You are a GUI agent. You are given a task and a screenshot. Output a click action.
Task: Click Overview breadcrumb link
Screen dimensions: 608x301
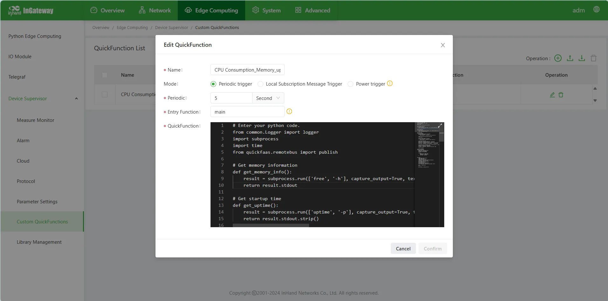pyautogui.click(x=101, y=28)
